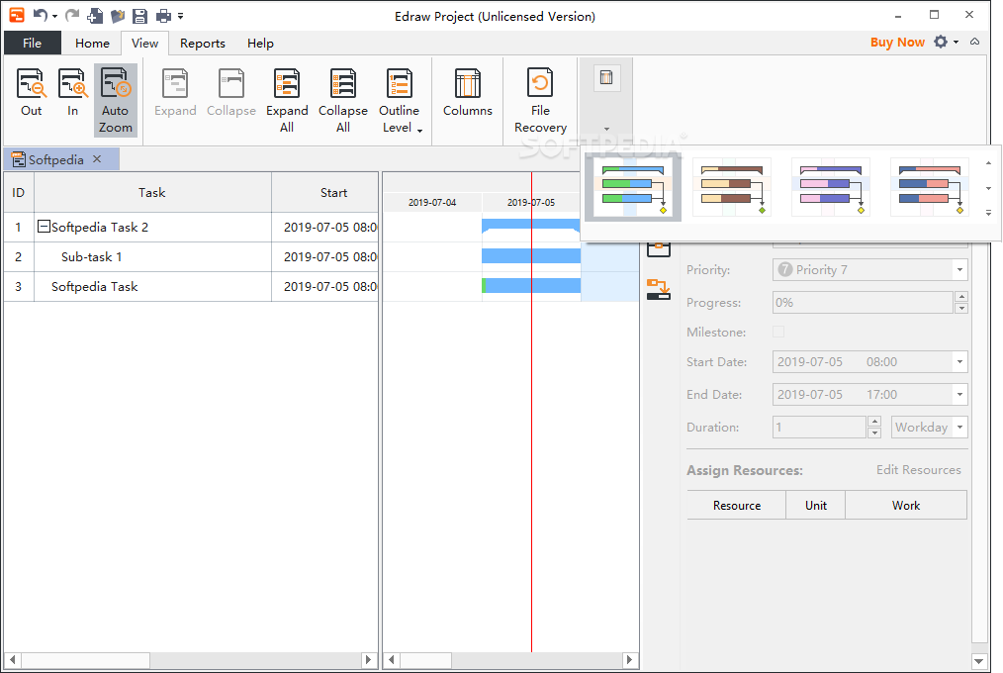Click the Undo icon in title bar

(x=41, y=16)
